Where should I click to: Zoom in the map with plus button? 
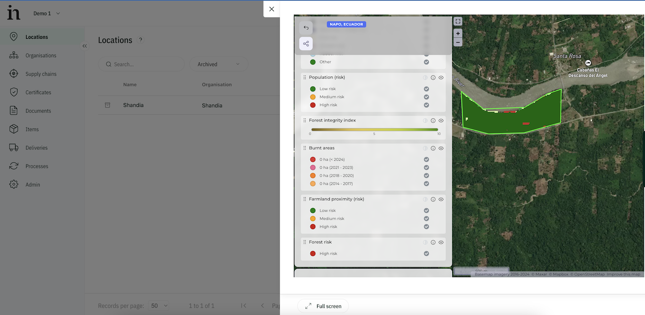(458, 34)
